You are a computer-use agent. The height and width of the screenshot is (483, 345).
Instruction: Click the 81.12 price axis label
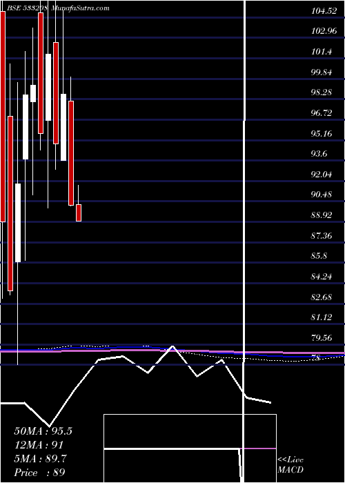pyautogui.click(x=322, y=317)
